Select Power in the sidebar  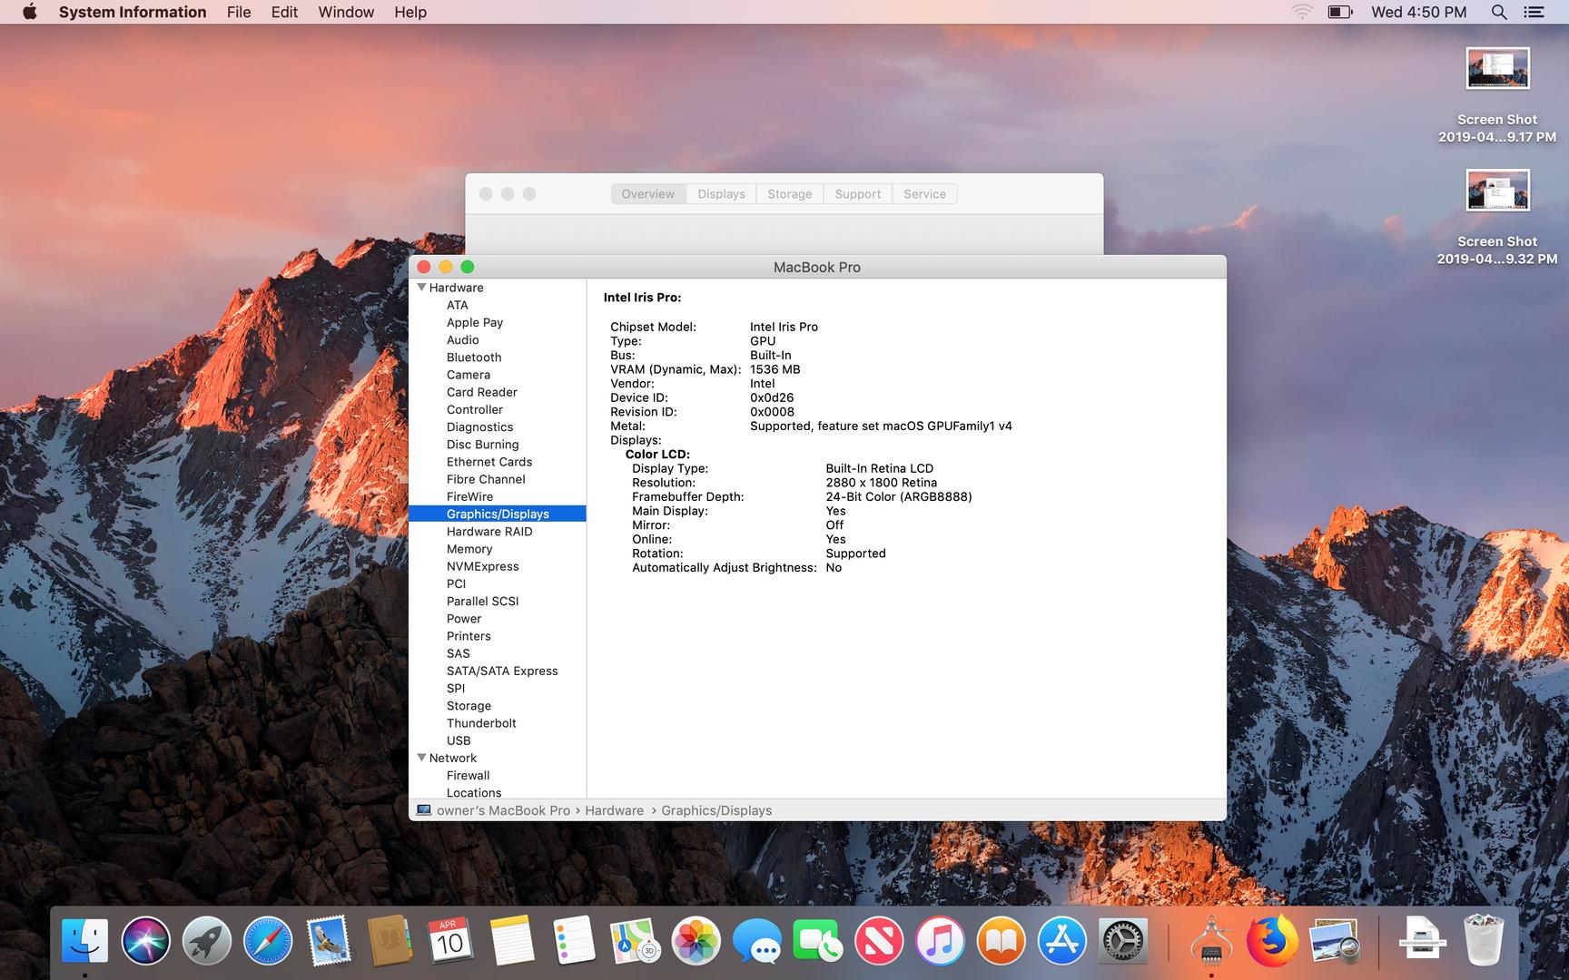(464, 618)
